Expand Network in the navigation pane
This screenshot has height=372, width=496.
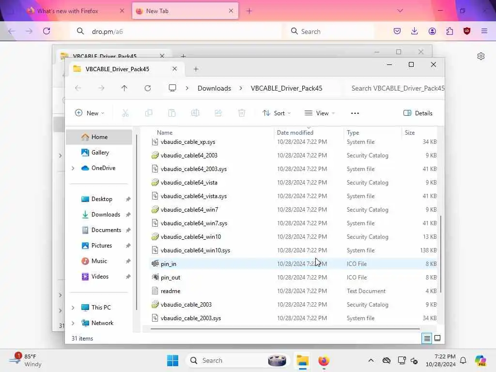click(73, 323)
